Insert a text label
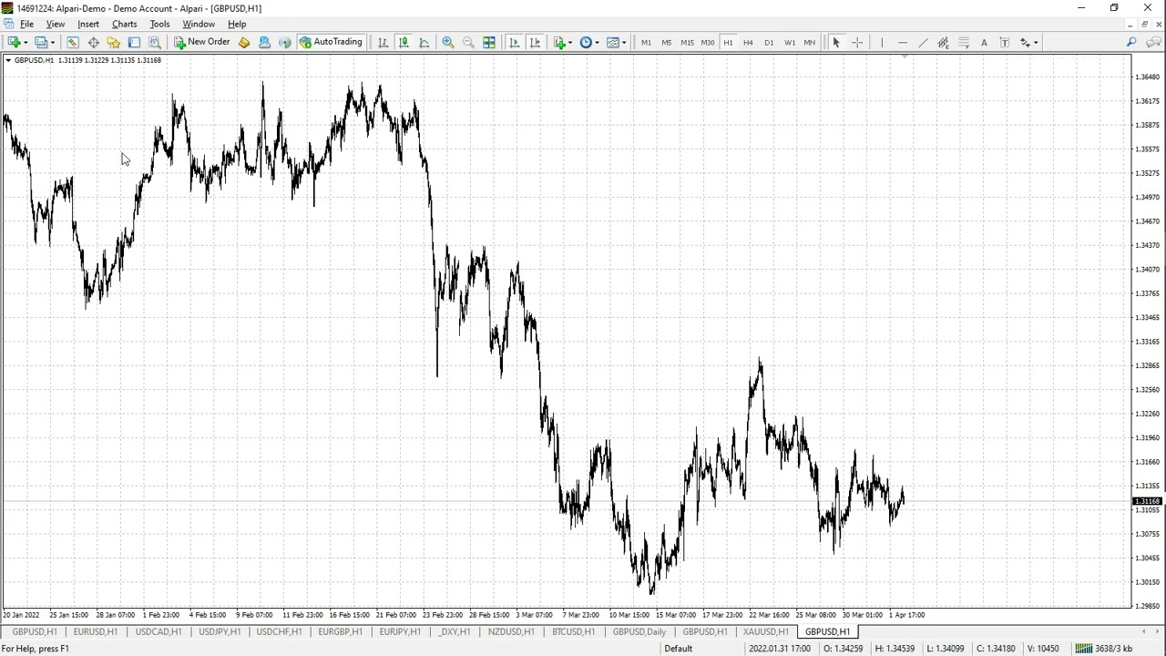Image resolution: width=1166 pixels, height=656 pixels. click(x=1005, y=42)
